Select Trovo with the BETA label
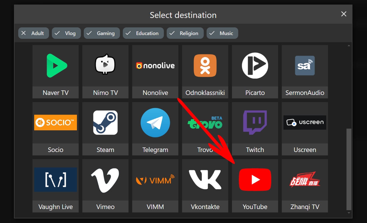This screenshot has height=223, width=367. (205, 129)
